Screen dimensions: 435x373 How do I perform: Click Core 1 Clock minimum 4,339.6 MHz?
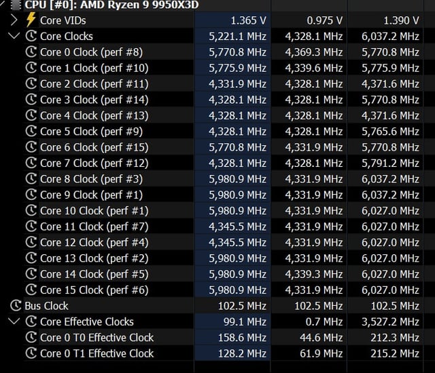[x=314, y=68]
